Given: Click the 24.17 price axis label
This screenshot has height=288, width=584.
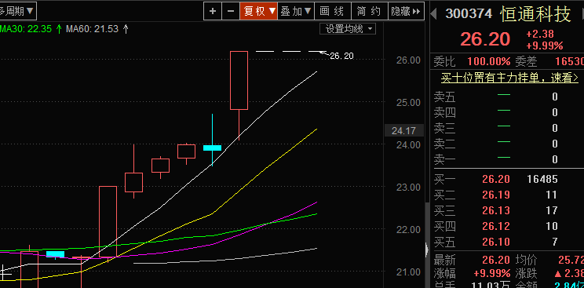Looking at the screenshot, I should [x=403, y=131].
